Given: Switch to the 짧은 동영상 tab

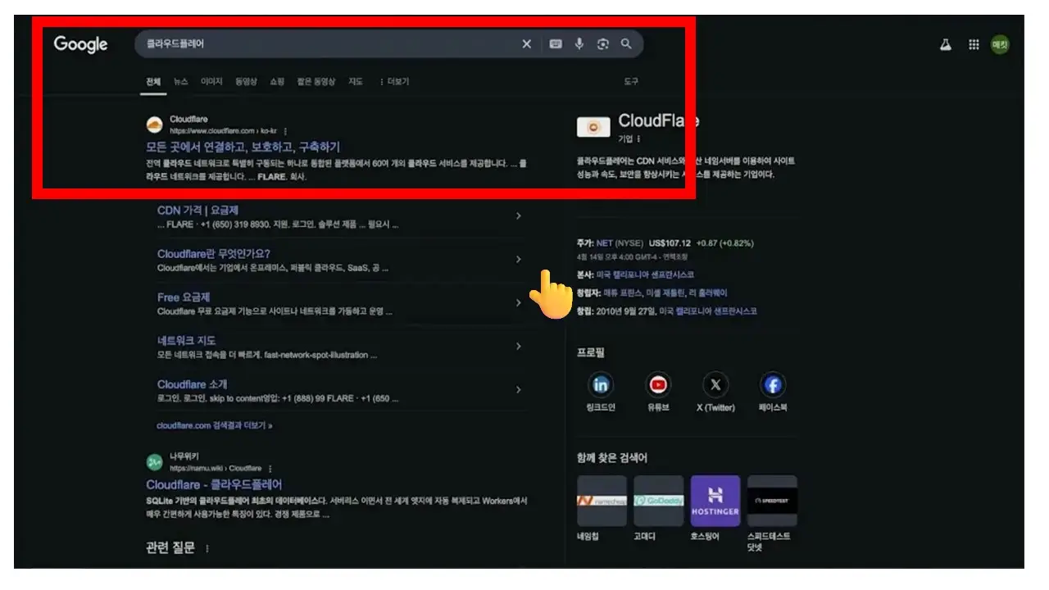Looking at the screenshot, I should tap(316, 82).
